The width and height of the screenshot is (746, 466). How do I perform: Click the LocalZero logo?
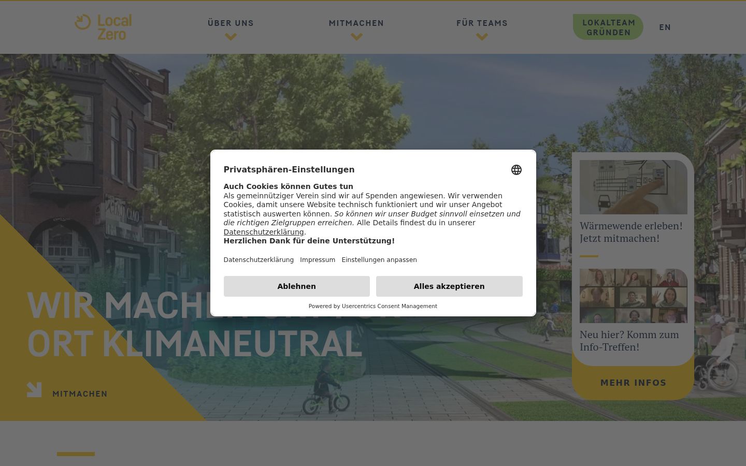[x=104, y=27]
